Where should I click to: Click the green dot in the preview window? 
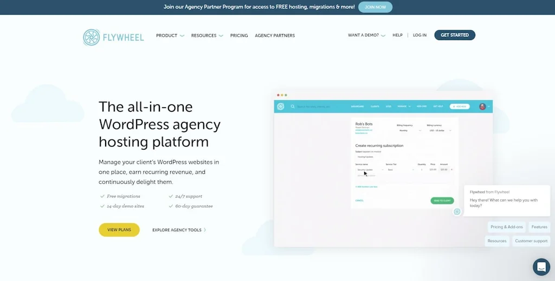[x=286, y=95]
